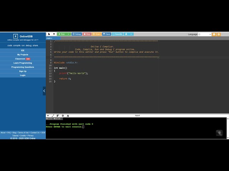Download the code using the download icon
229x171 pixels.
click(x=126, y=34)
